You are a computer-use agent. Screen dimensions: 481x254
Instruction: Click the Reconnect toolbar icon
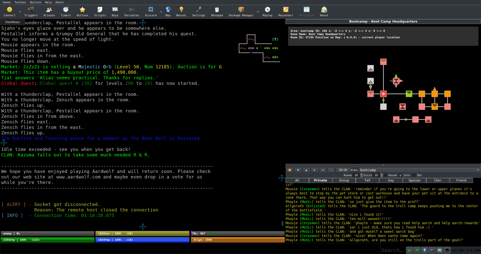(286, 12)
